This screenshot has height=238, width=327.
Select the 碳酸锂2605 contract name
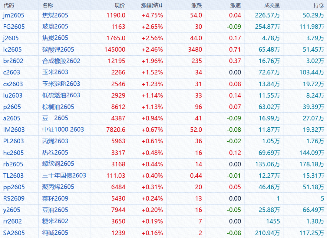[x=58, y=50]
